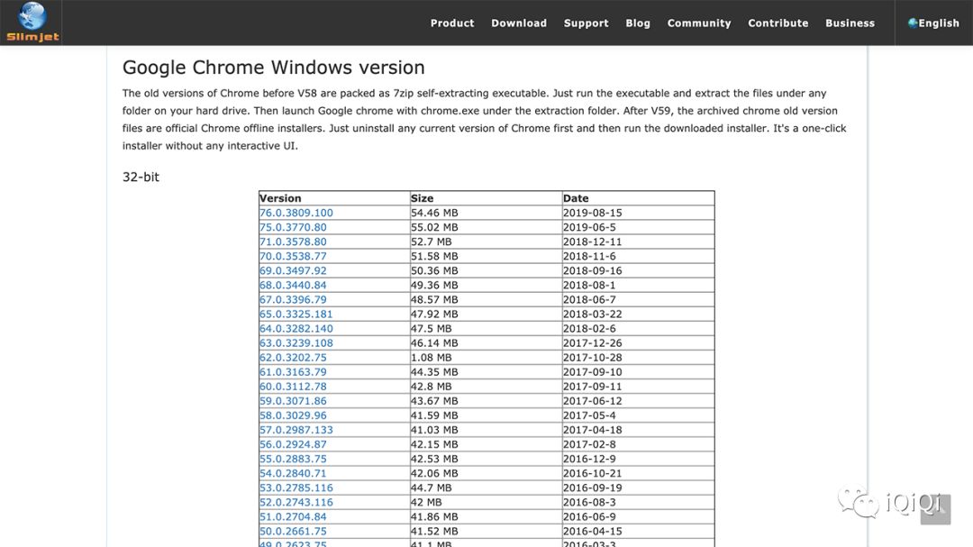Open the Support menu
This screenshot has height=547, width=973.
coord(586,23)
